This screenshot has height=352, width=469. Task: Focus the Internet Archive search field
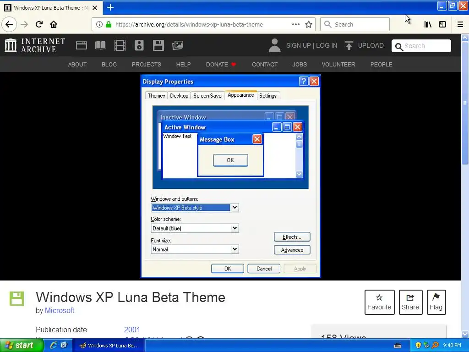coord(421,46)
